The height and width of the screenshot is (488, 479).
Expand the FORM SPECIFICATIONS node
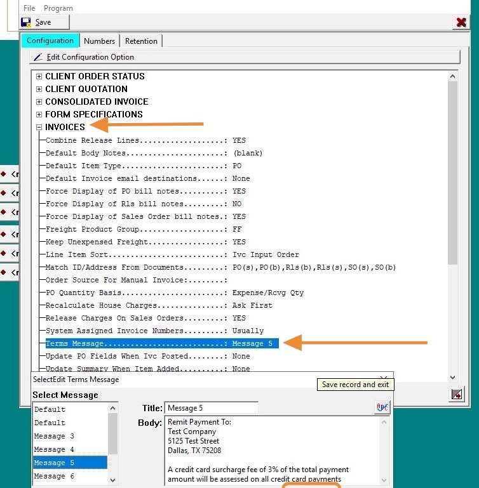[x=39, y=114]
